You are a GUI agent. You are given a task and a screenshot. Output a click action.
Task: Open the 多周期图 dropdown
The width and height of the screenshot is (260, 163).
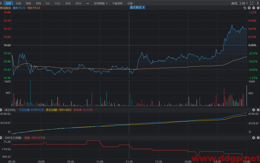point(101,3)
